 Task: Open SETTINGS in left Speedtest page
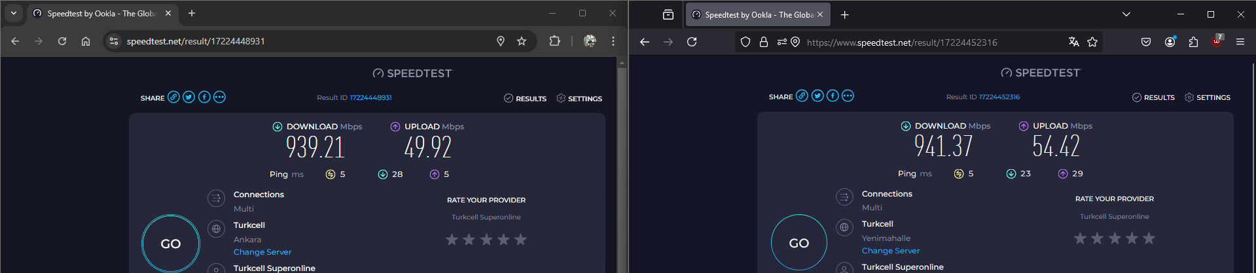(x=579, y=99)
